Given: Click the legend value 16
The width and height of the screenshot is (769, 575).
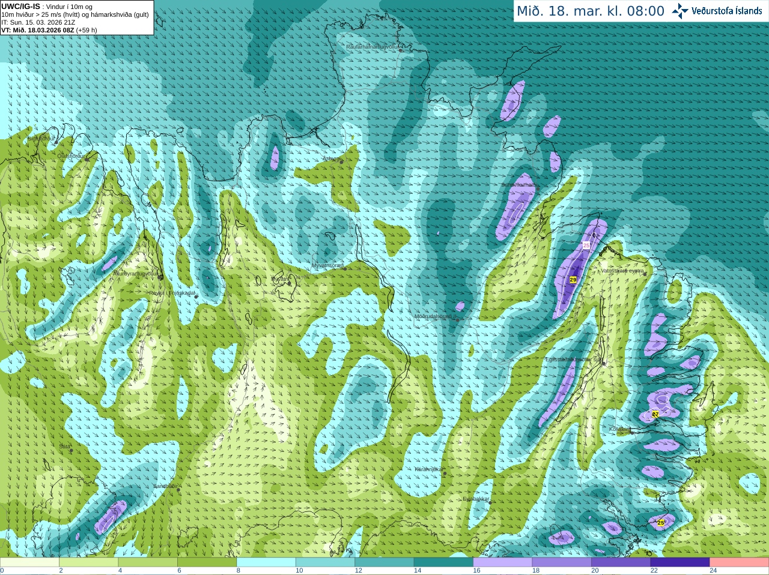Looking at the screenshot, I should [476, 571].
